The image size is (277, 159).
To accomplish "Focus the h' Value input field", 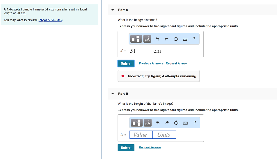I will click(141, 135).
